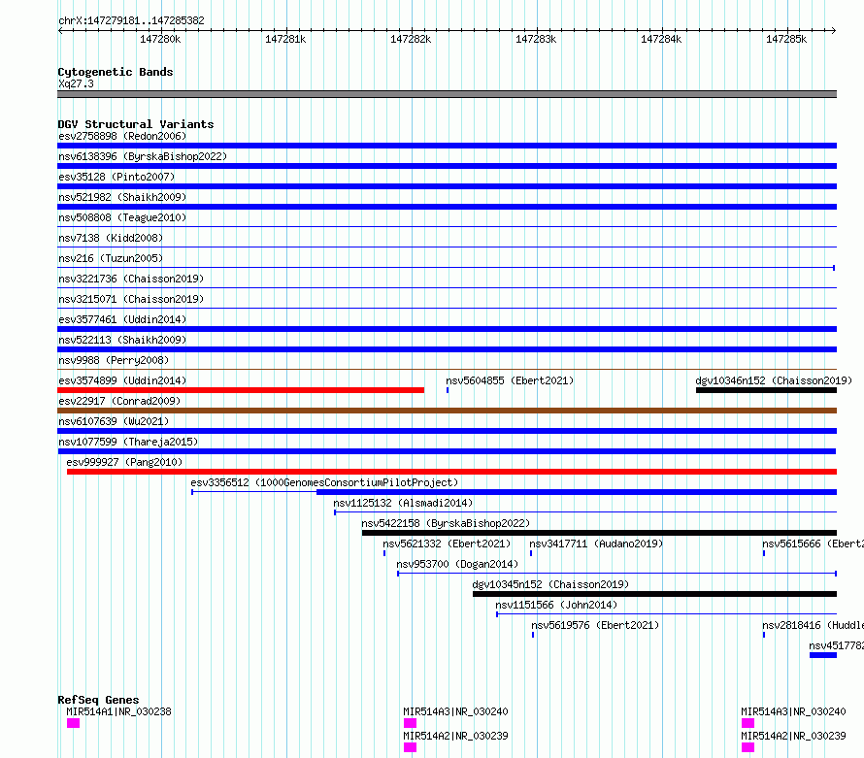Open the esv35128 (Pinto2007) variant
This screenshot has height=758, width=864.
pos(116,177)
